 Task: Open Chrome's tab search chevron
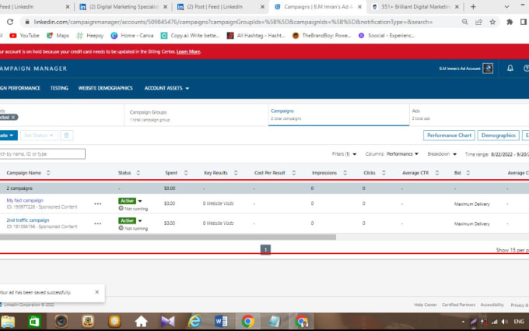click(x=506, y=7)
